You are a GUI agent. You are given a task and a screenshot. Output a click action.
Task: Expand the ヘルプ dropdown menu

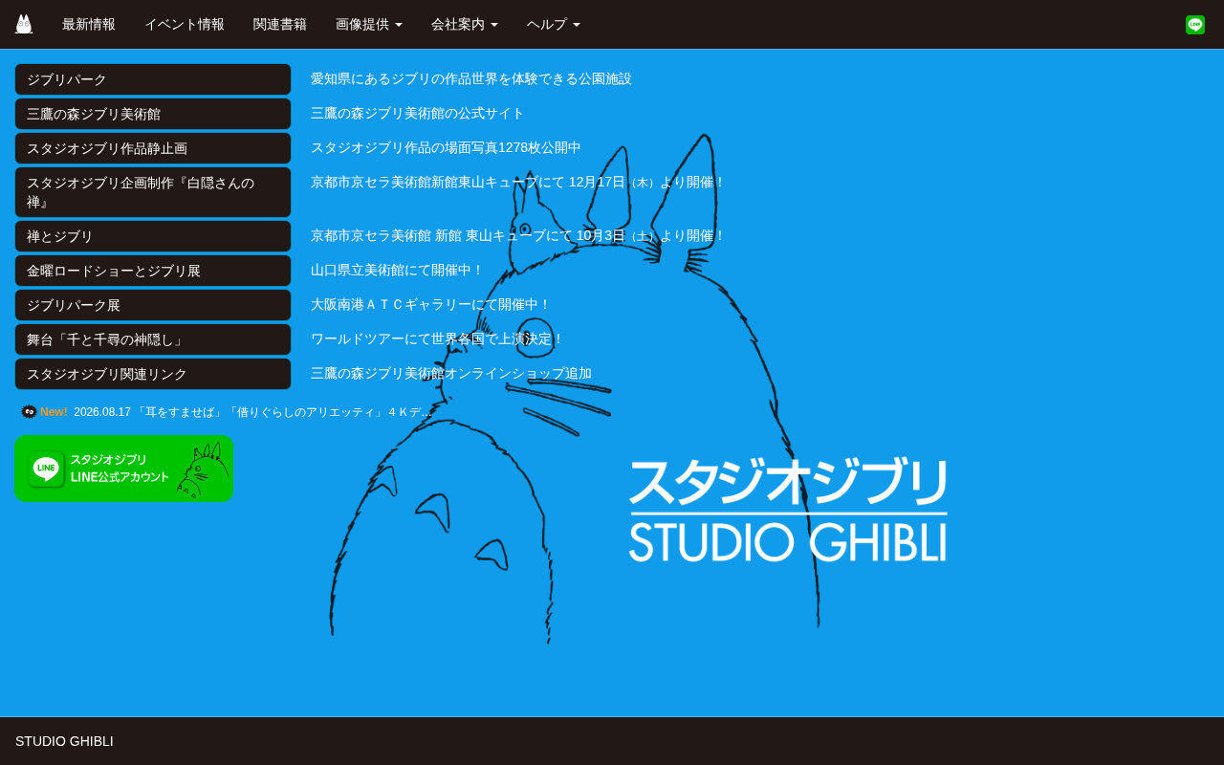(554, 25)
